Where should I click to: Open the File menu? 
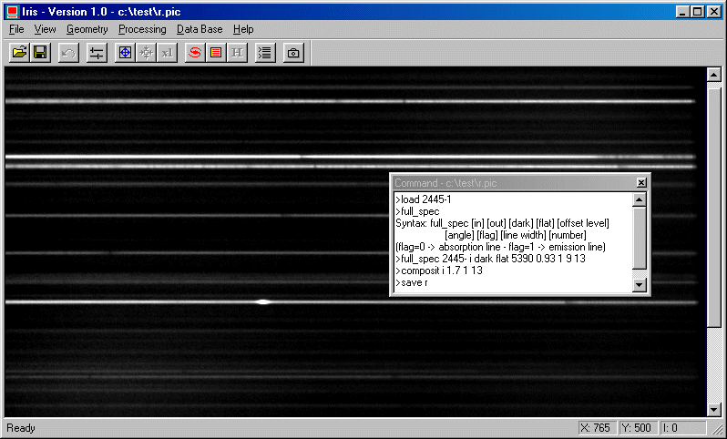click(x=16, y=29)
